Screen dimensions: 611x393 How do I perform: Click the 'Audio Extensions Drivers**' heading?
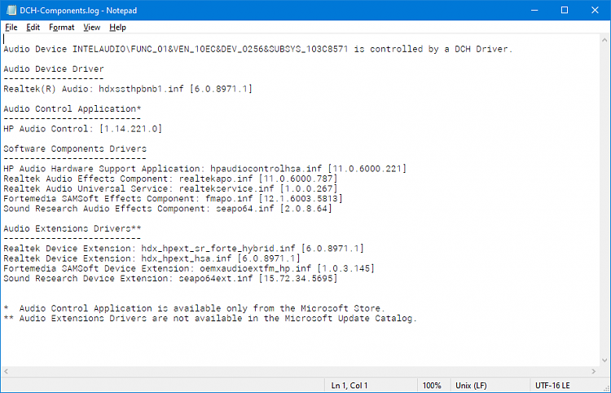click(x=72, y=228)
